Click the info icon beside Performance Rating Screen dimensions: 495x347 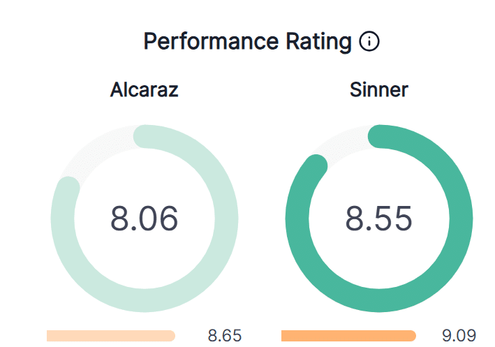click(x=369, y=42)
